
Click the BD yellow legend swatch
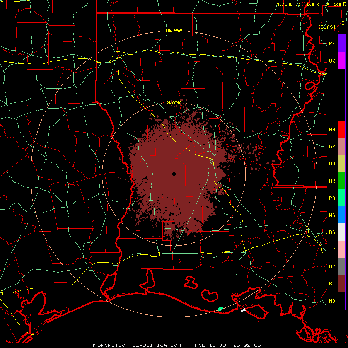click(x=341, y=164)
